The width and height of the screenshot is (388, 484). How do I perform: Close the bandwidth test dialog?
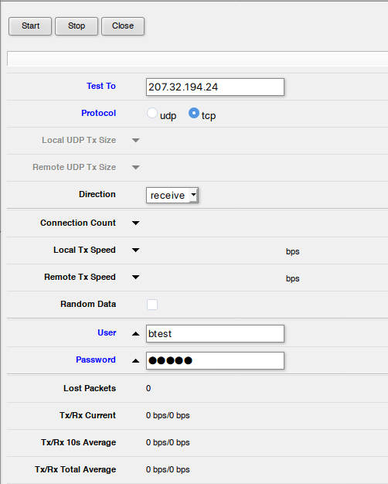pyautogui.click(x=123, y=26)
